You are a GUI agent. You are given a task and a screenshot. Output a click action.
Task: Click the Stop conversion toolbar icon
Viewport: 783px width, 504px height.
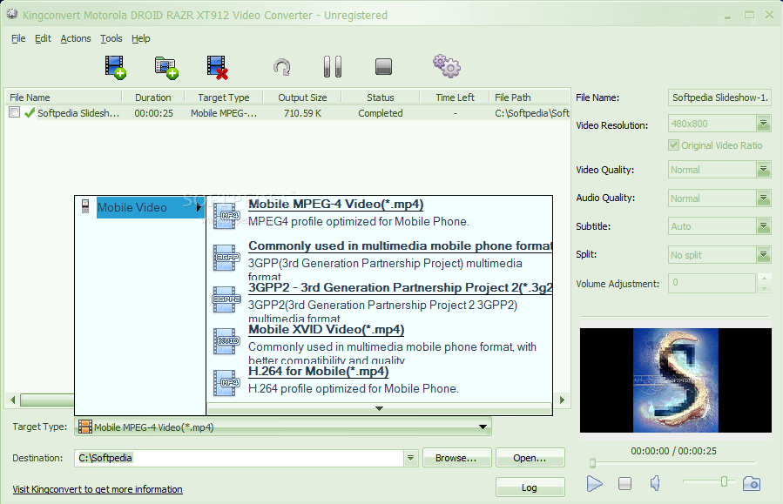click(x=383, y=66)
